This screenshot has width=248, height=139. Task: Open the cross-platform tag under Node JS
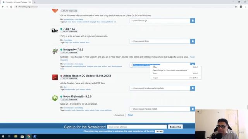106,110
